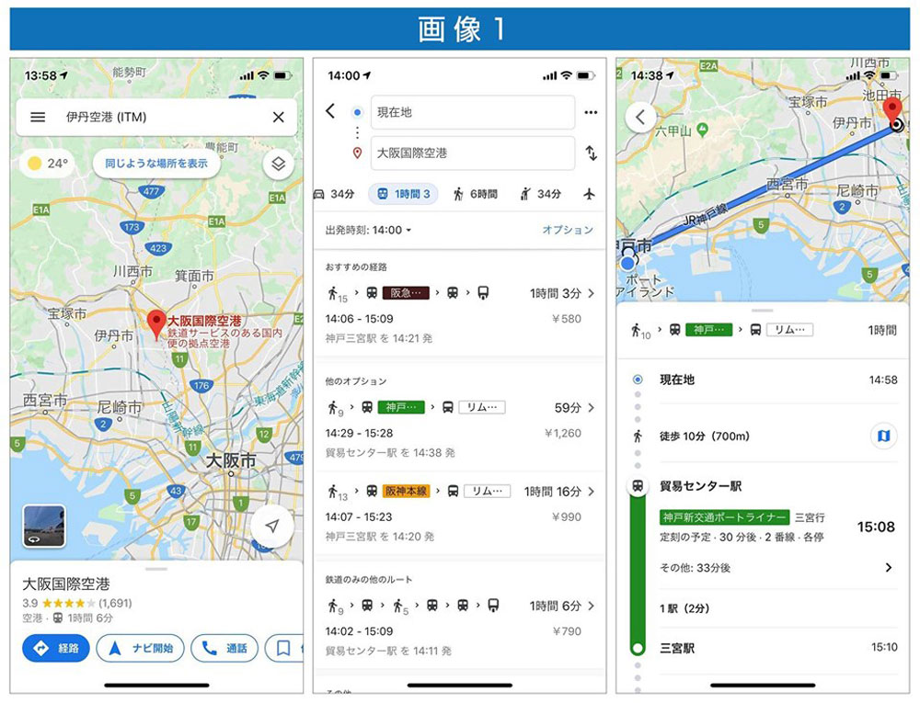Tap the 経路 directions button
The height and width of the screenshot is (703, 920).
(x=56, y=648)
